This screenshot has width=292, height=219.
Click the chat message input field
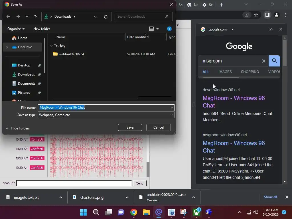coord(74,183)
